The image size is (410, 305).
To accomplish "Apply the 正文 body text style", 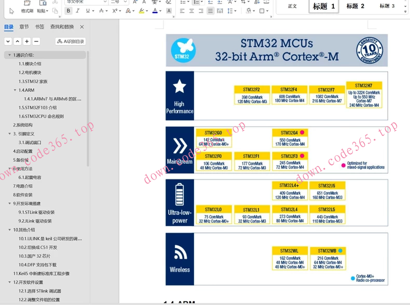I will [292, 6].
